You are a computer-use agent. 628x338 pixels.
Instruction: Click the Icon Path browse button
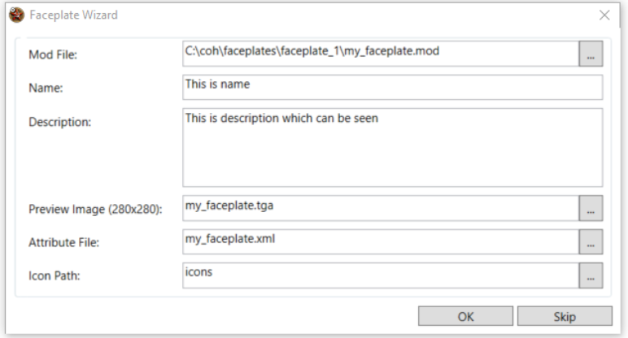click(591, 275)
